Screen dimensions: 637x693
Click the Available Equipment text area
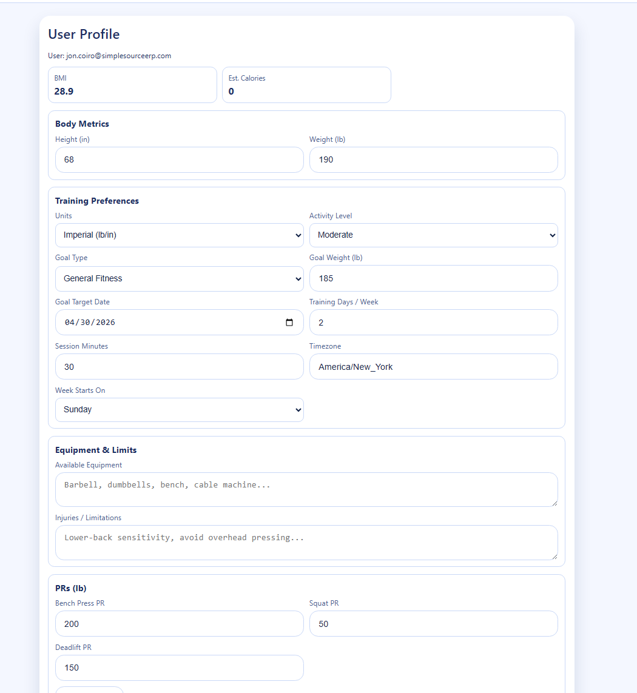306,489
